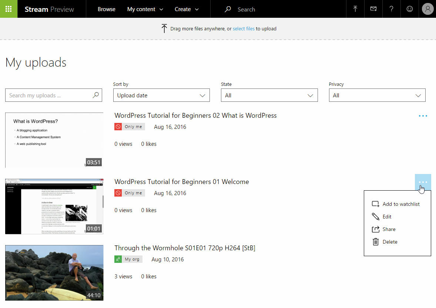436x308 pixels.
Task: Open the What is WordPress video thumbnail
Action: coord(54,140)
